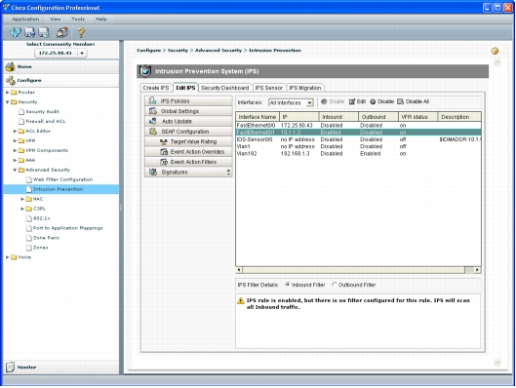Click the Signatures icon
The width and height of the screenshot is (516, 388).
[x=153, y=172]
